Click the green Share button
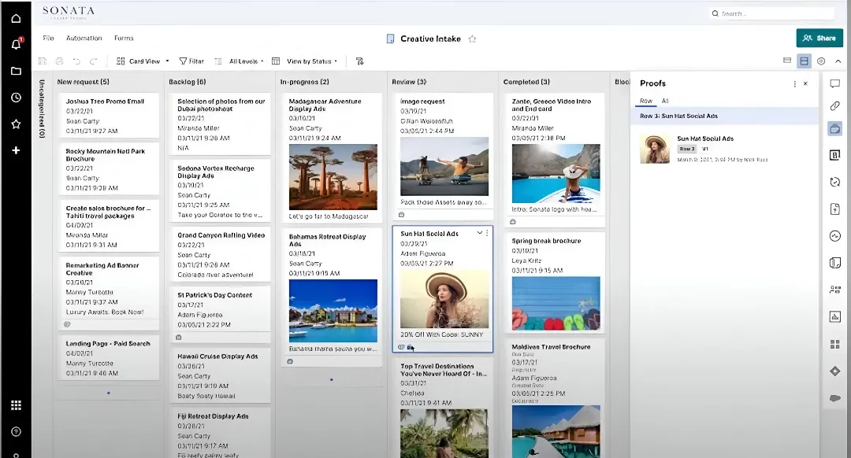 pyautogui.click(x=819, y=37)
